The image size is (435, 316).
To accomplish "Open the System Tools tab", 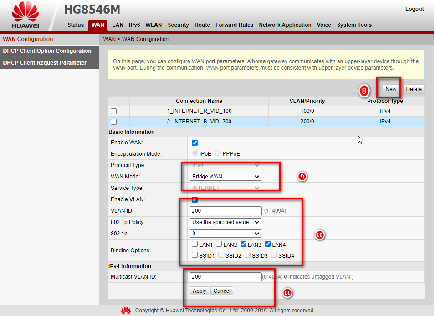I will click(x=354, y=25).
